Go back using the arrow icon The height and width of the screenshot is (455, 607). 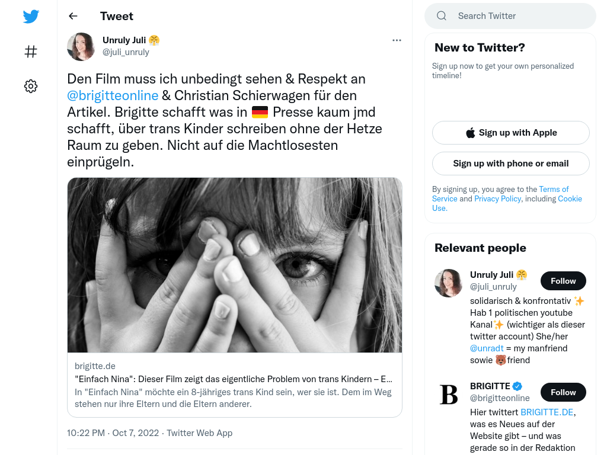click(73, 16)
